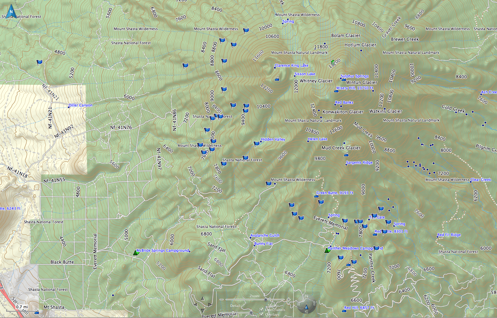Toggle the Lines/labels checkbox
497x318 pixels.
261,310
